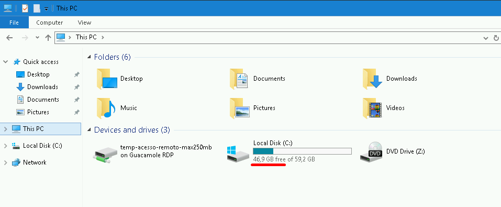This screenshot has height=207, width=501.
Task: Click the Forward navigation arrow
Action: pos(25,37)
